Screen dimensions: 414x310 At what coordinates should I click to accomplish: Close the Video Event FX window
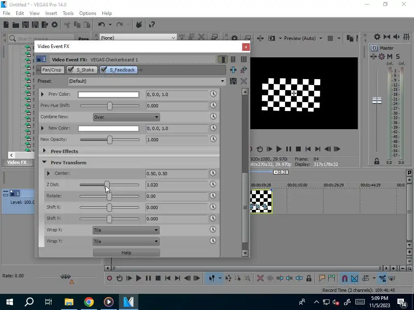(246, 47)
